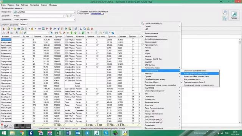This screenshot has width=242, height=136.
Task: Open the Таблица menu in menu bar
Action: (24, 5)
